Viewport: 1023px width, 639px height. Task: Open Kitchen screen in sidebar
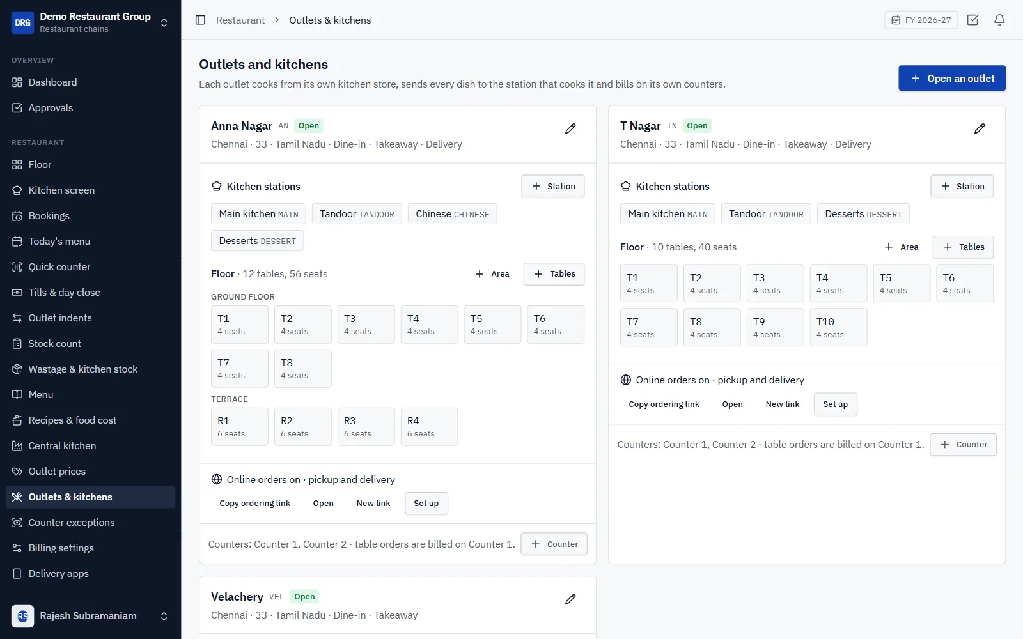[90, 190]
